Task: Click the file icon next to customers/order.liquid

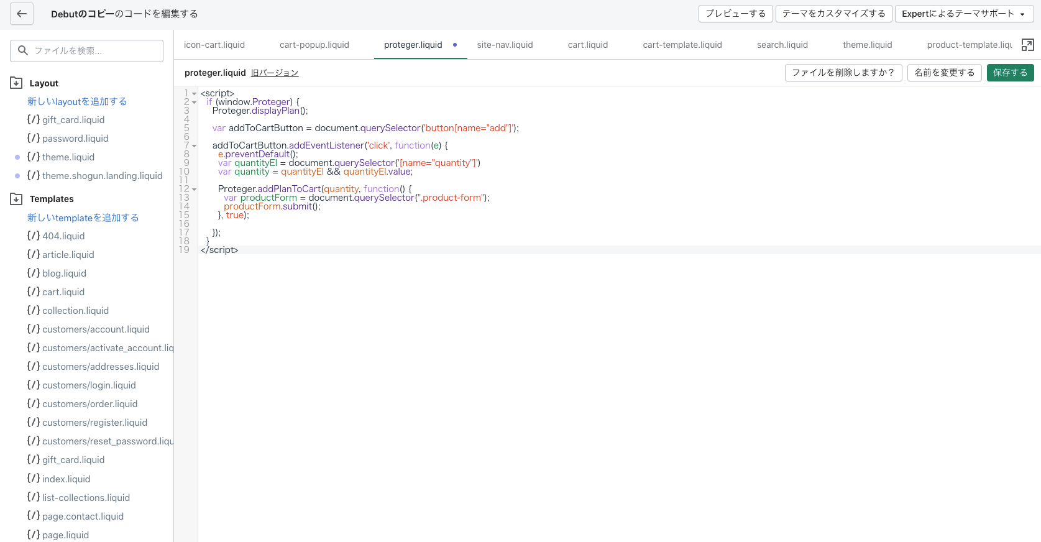Action: coord(34,403)
